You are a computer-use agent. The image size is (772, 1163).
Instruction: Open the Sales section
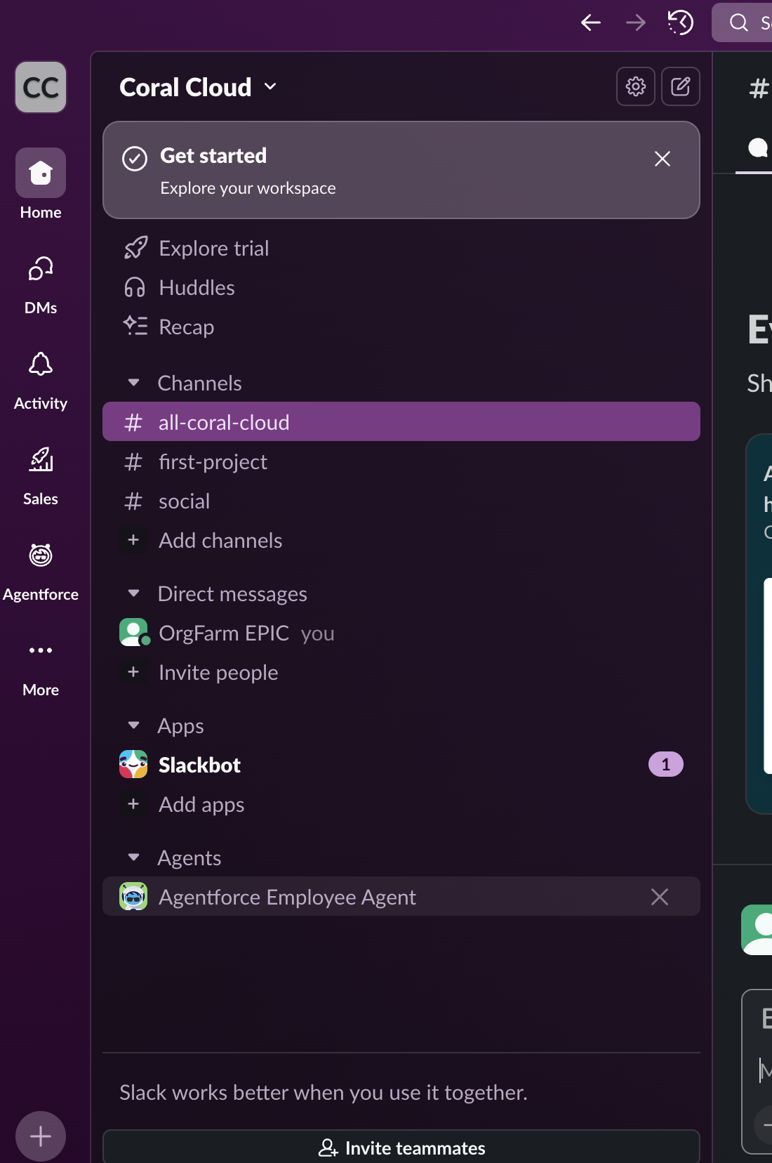click(x=41, y=461)
